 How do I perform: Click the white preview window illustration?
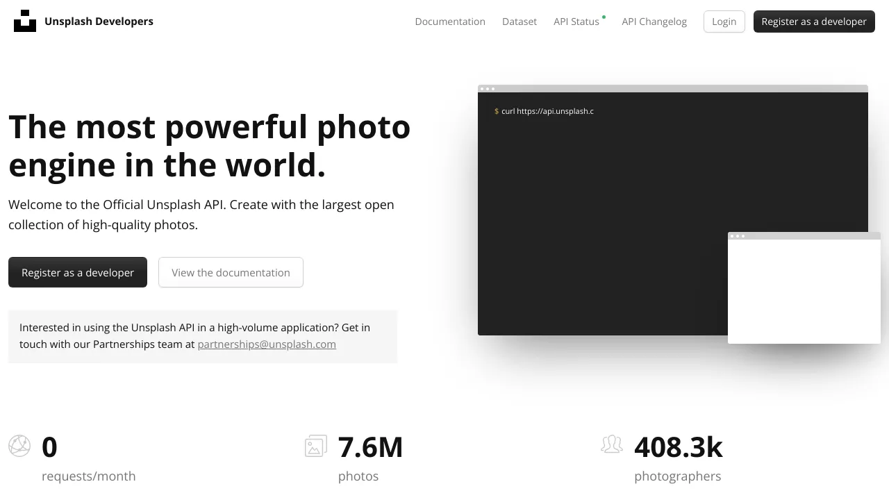pos(804,288)
